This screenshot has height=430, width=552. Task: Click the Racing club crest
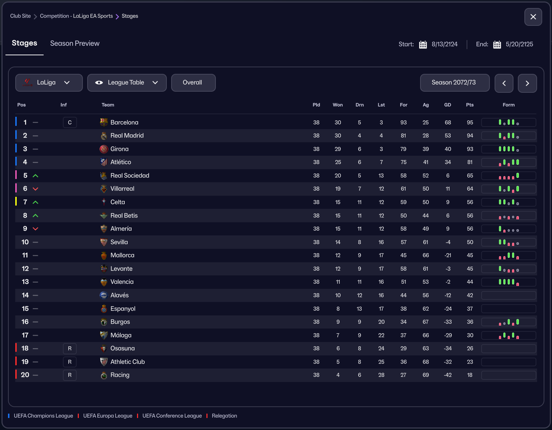[x=104, y=375]
